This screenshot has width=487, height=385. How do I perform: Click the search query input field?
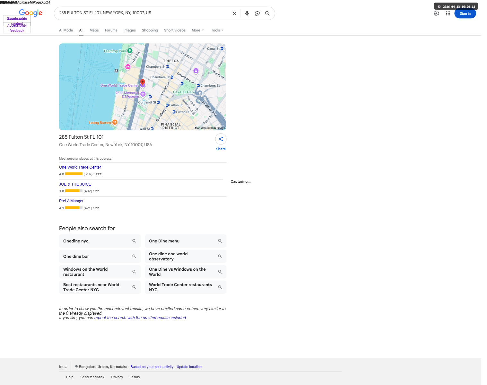pos(143,13)
